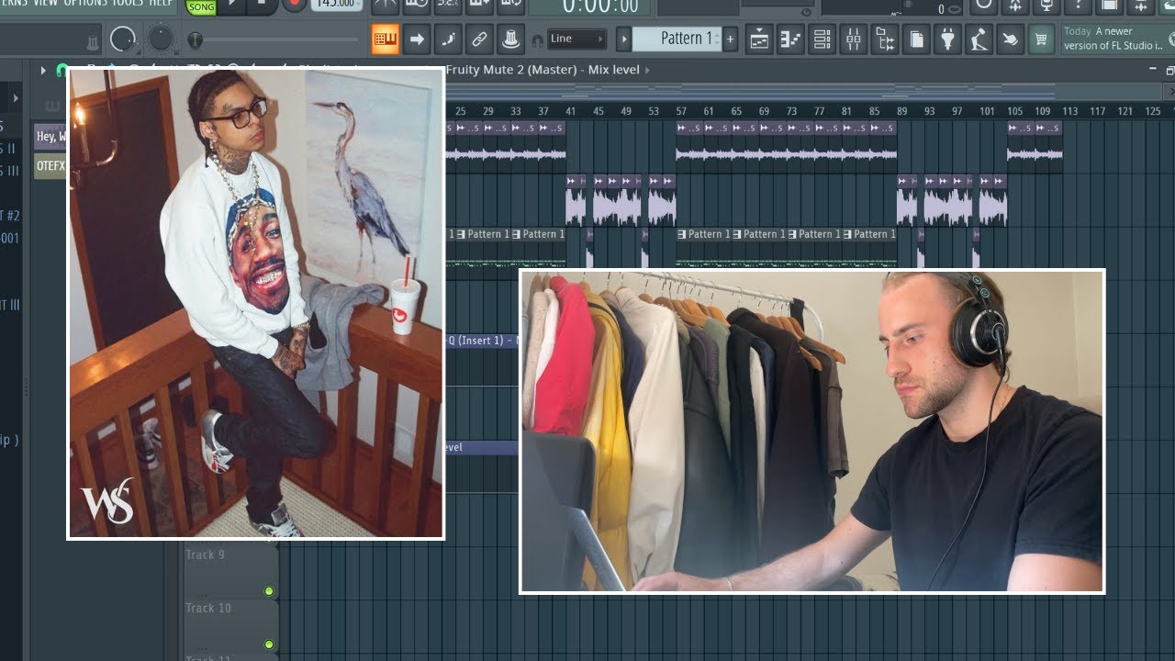
Task: Open the project picker pages icon
Action: [x=916, y=39]
